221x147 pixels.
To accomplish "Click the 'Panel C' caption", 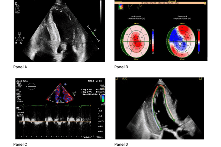I will (x=20, y=144).
